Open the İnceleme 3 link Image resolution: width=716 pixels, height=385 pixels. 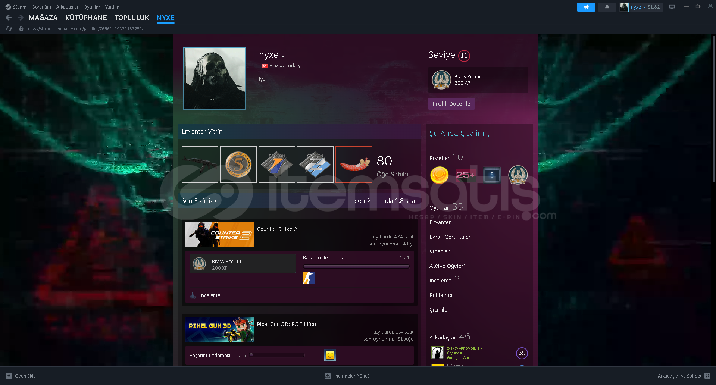pos(444,280)
